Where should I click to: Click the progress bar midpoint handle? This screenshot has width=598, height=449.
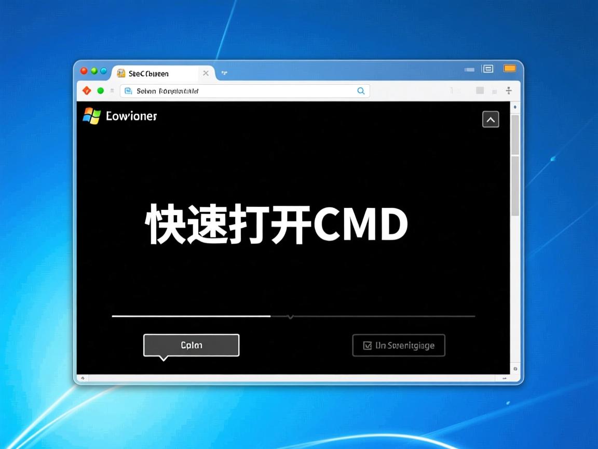coord(291,315)
